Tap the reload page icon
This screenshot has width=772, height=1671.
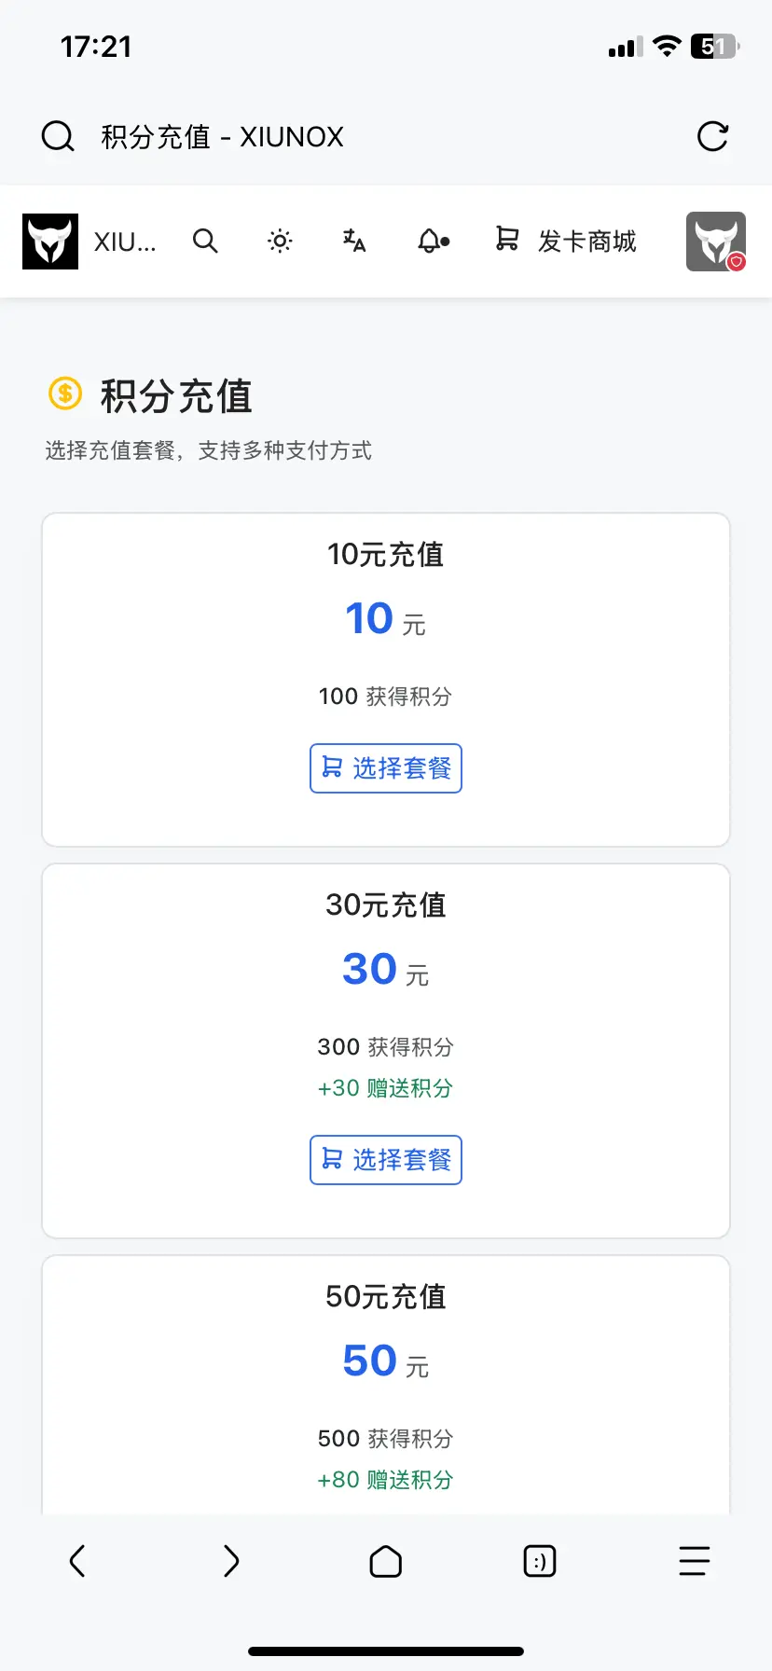pos(712,136)
